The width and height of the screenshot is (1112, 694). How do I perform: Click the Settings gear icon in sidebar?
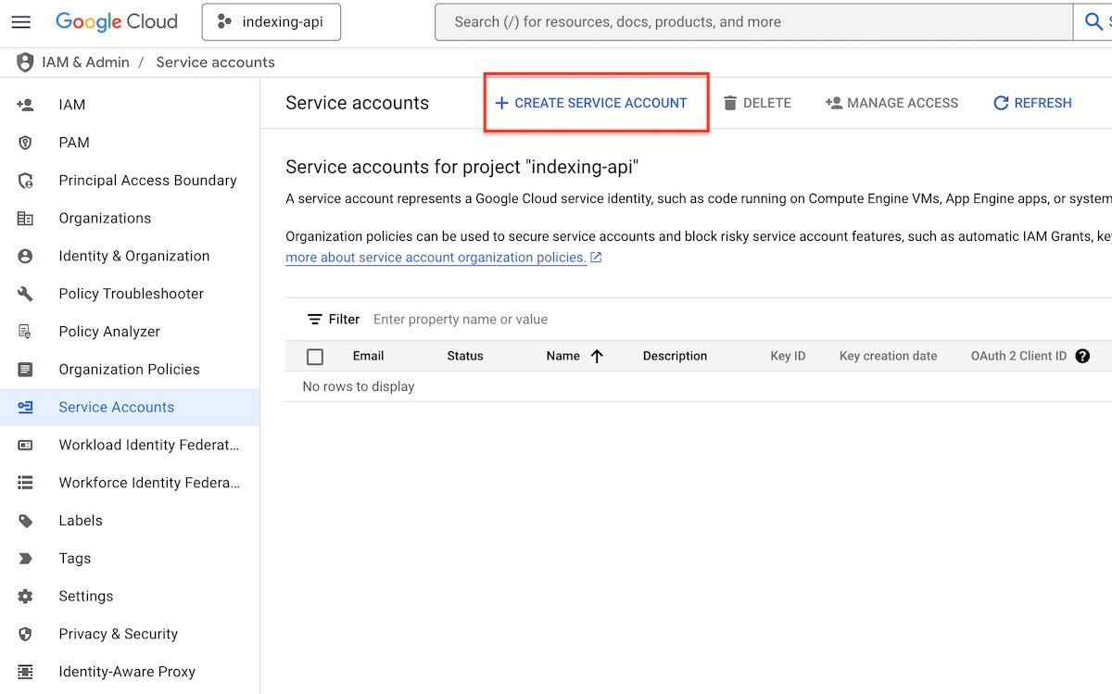point(25,596)
